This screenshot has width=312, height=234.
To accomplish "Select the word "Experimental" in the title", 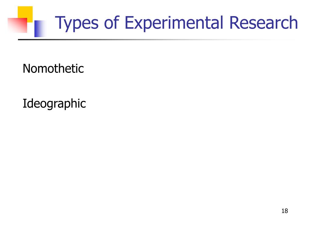I will (174, 23).
